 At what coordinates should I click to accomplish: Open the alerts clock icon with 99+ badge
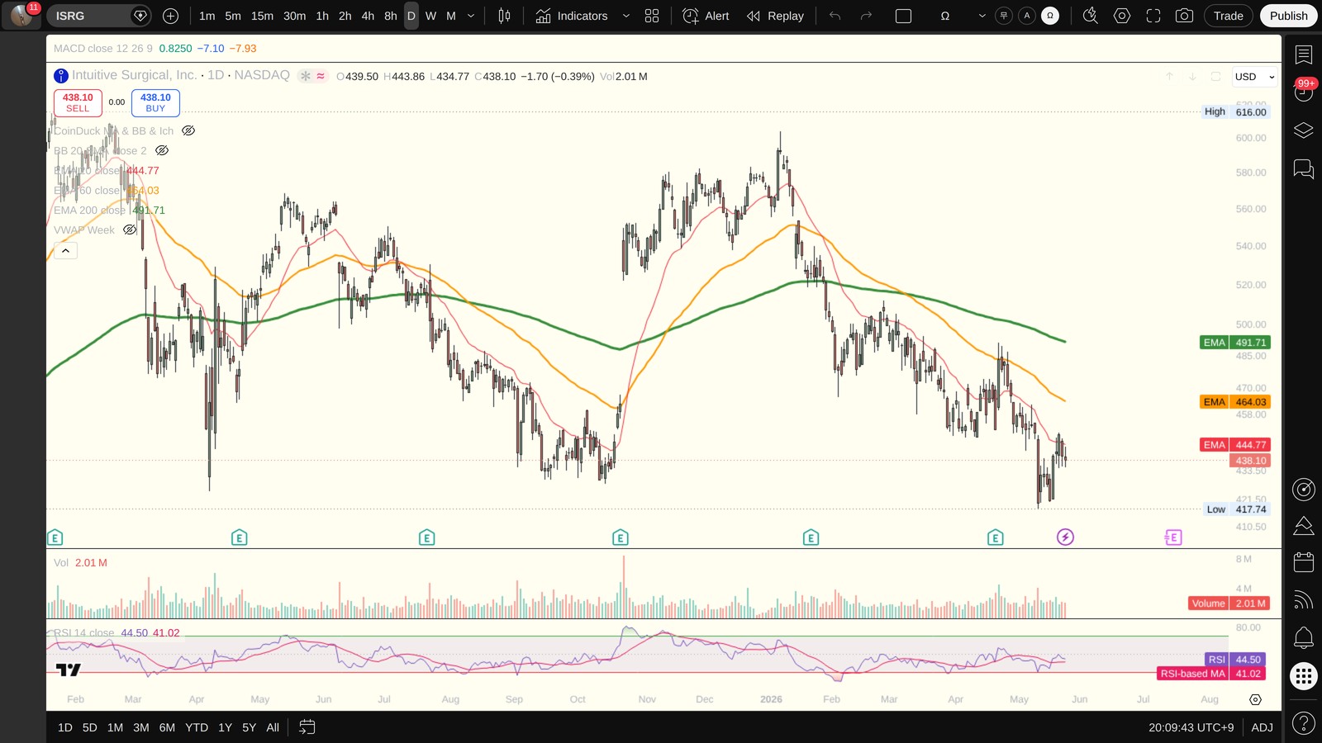click(1304, 91)
